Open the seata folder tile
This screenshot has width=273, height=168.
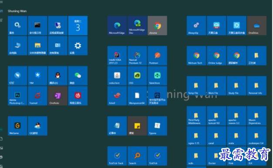(x=236, y=136)
